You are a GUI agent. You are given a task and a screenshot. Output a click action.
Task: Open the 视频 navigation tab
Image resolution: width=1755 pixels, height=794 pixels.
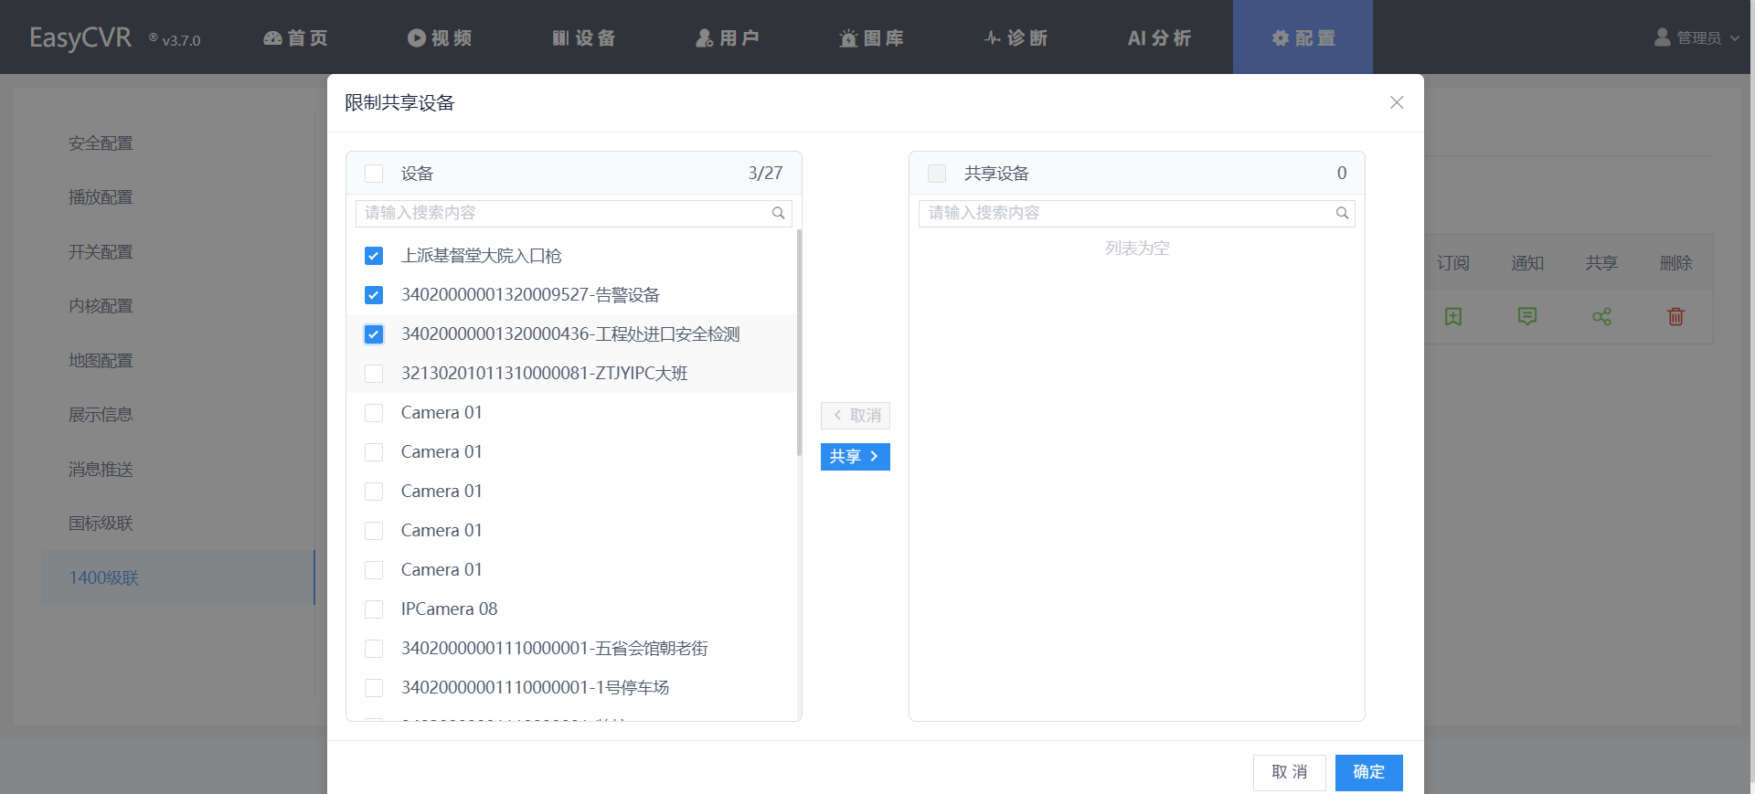point(440,37)
